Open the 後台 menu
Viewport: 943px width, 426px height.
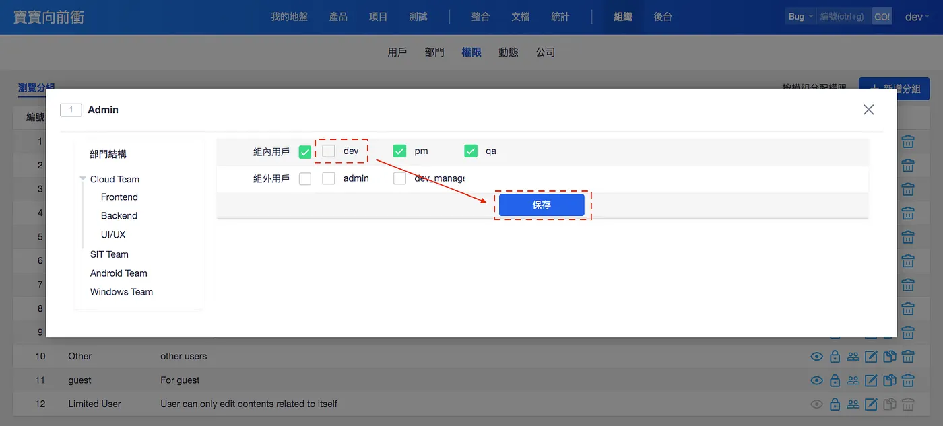[x=663, y=17]
